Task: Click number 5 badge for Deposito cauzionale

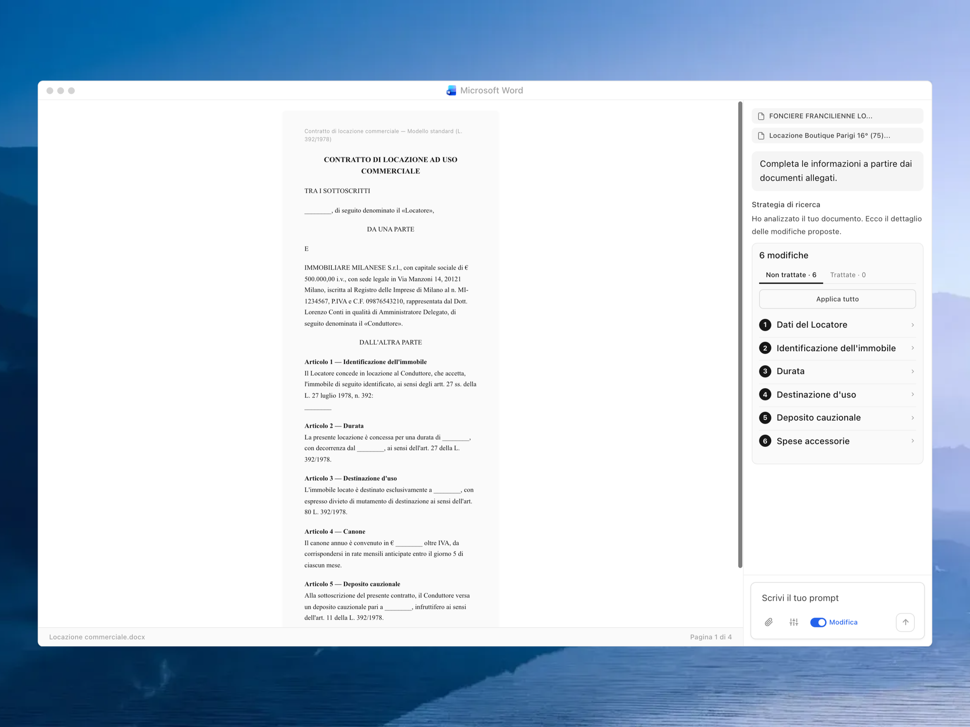Action: point(765,418)
